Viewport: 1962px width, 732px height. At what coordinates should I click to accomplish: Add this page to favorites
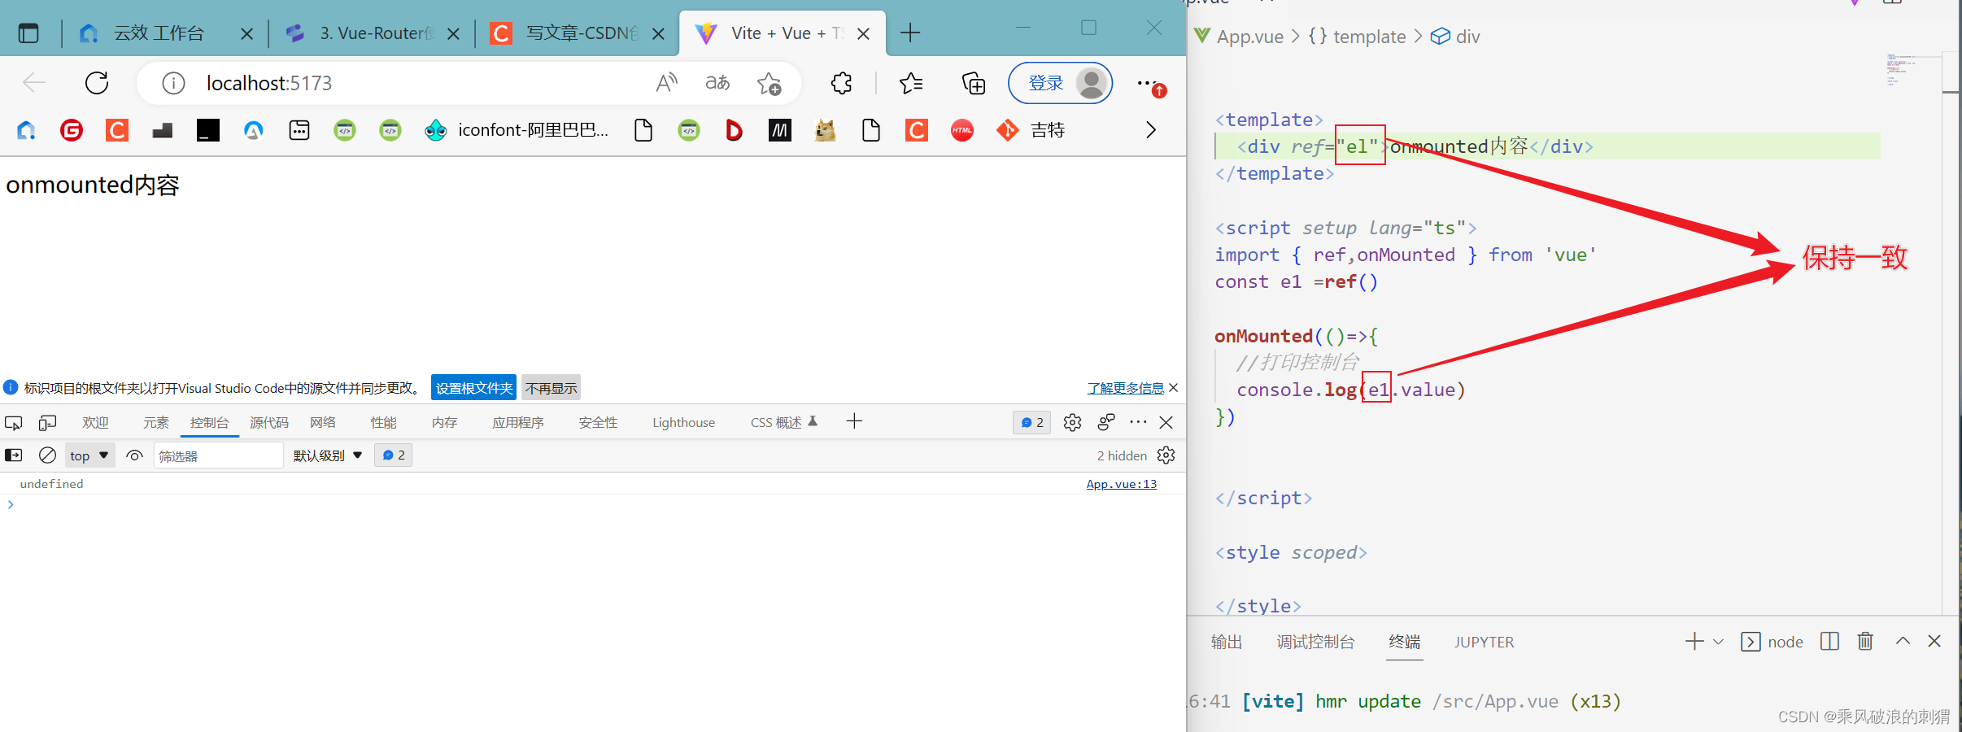[x=769, y=83]
